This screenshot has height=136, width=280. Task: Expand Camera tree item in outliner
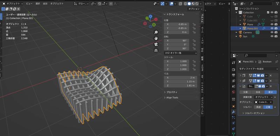pos(237,32)
